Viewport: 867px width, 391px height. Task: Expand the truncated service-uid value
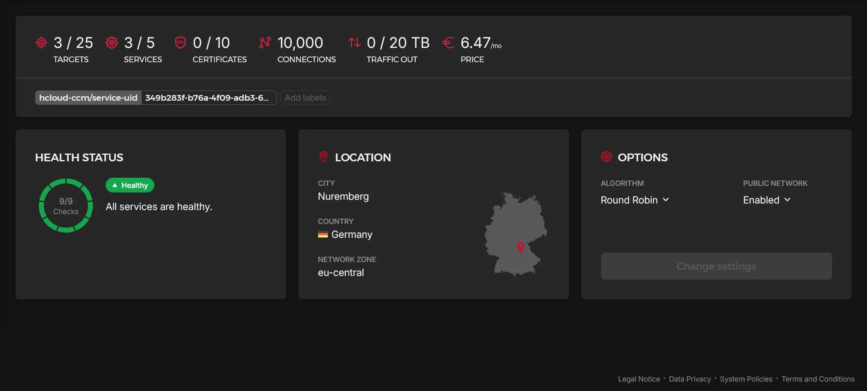click(x=209, y=97)
